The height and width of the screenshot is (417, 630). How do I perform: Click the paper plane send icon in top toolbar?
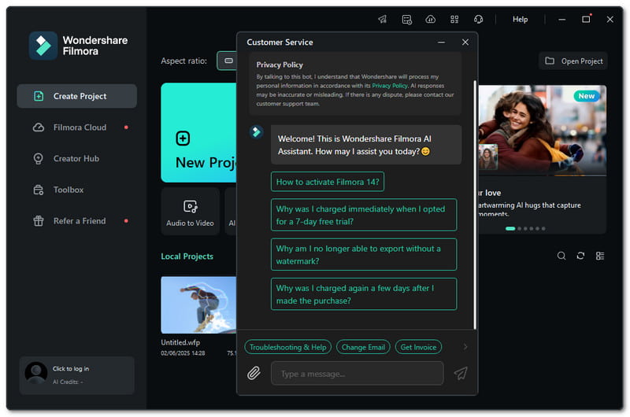[382, 19]
